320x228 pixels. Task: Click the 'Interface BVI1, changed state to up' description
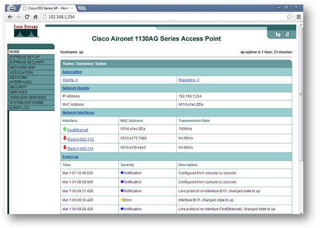click(x=206, y=200)
